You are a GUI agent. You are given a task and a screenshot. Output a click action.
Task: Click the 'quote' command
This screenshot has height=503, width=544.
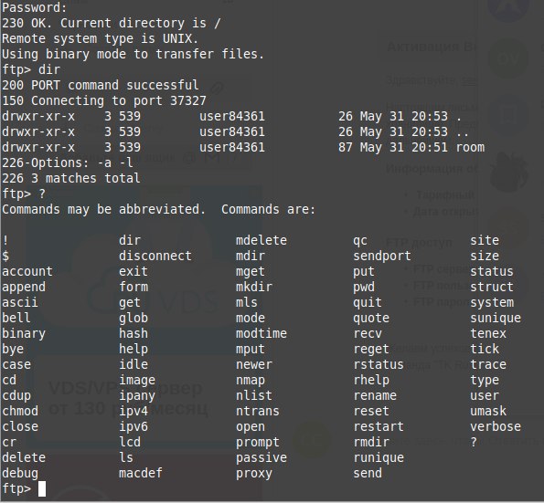click(371, 318)
